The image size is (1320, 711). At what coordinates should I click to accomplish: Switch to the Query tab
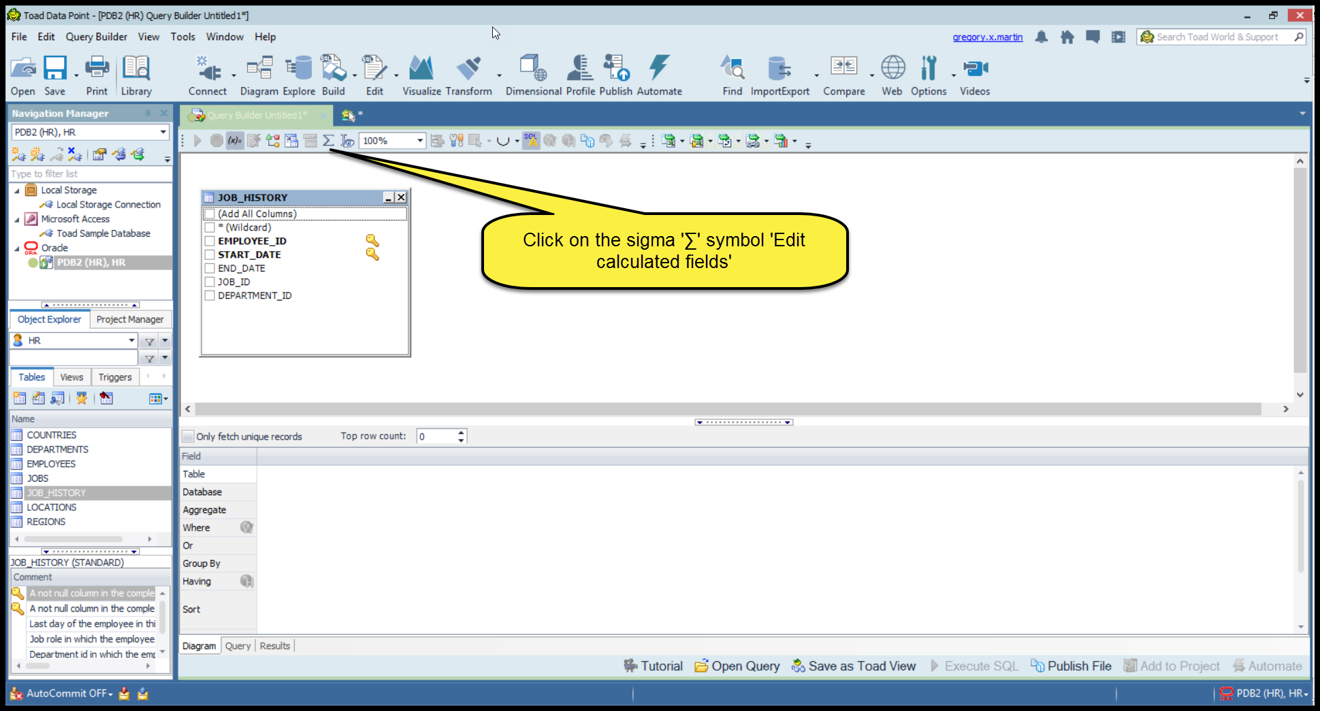(238, 646)
